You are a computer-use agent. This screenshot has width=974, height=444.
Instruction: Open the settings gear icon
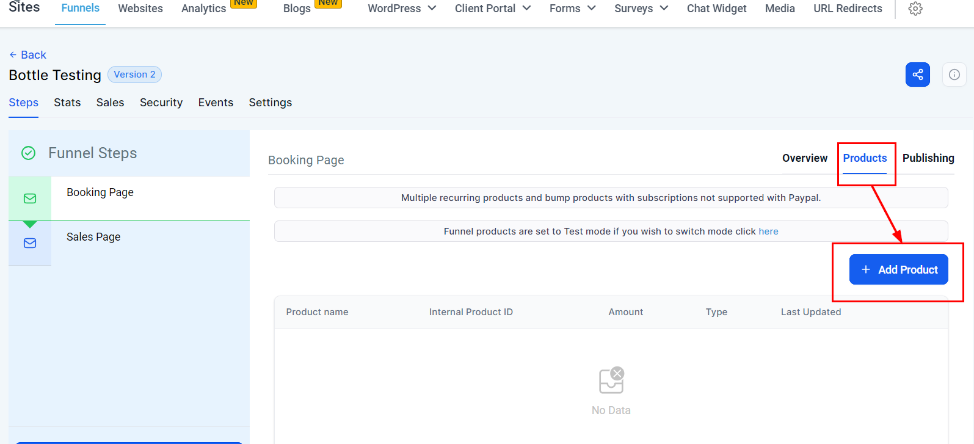[x=915, y=9]
